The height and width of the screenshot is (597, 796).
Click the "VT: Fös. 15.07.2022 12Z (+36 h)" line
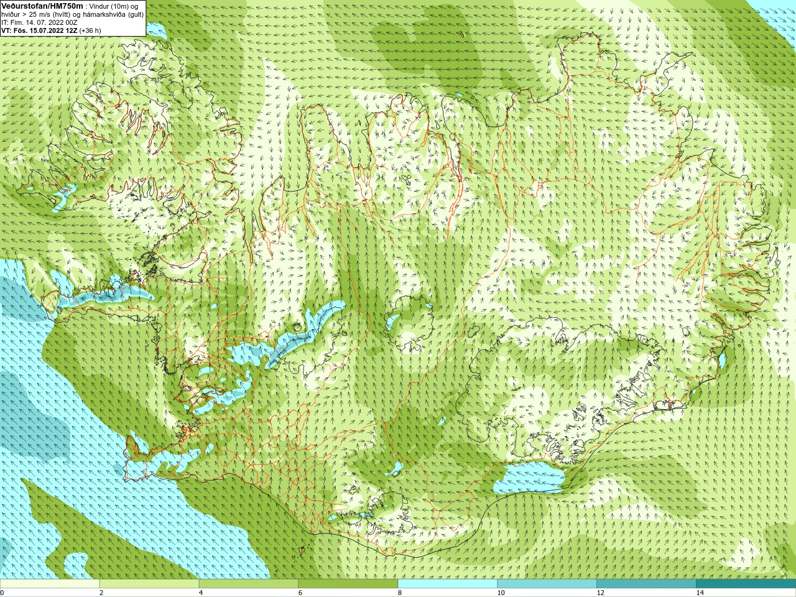[51, 30]
